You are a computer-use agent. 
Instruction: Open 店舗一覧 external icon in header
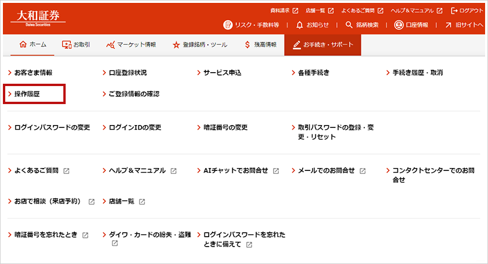click(x=331, y=10)
